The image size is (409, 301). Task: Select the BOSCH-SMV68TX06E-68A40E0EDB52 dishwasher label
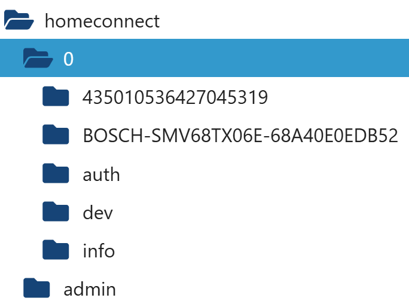click(x=240, y=136)
